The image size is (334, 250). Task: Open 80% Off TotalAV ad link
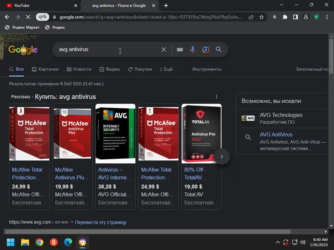pos(196,174)
